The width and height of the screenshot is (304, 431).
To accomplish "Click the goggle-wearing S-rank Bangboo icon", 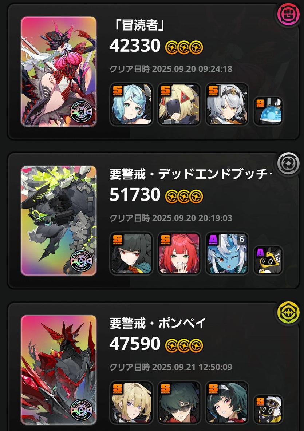I will pos(268,409).
